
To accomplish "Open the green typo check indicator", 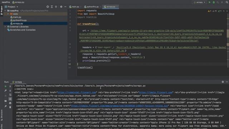I will pos(220,11).
